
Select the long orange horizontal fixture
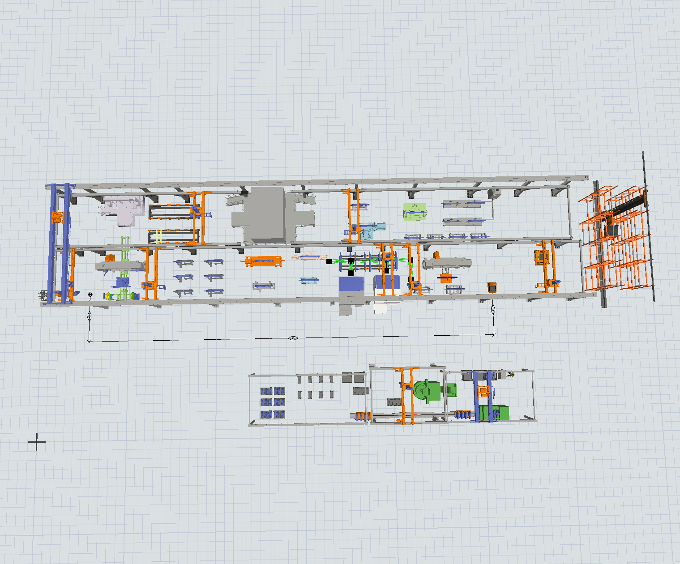point(264,261)
